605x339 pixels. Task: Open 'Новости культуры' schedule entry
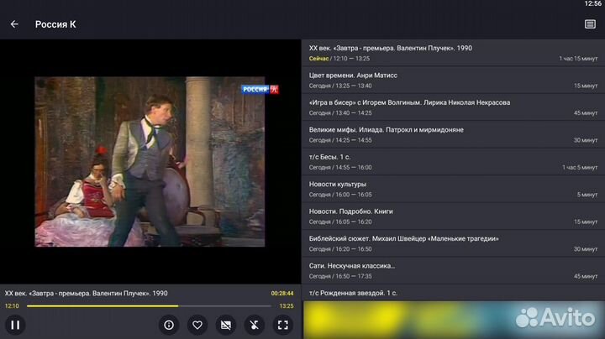click(x=453, y=189)
